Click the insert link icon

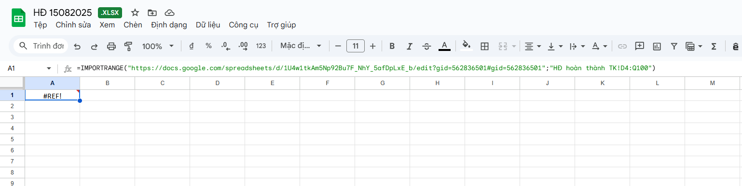pos(622,46)
